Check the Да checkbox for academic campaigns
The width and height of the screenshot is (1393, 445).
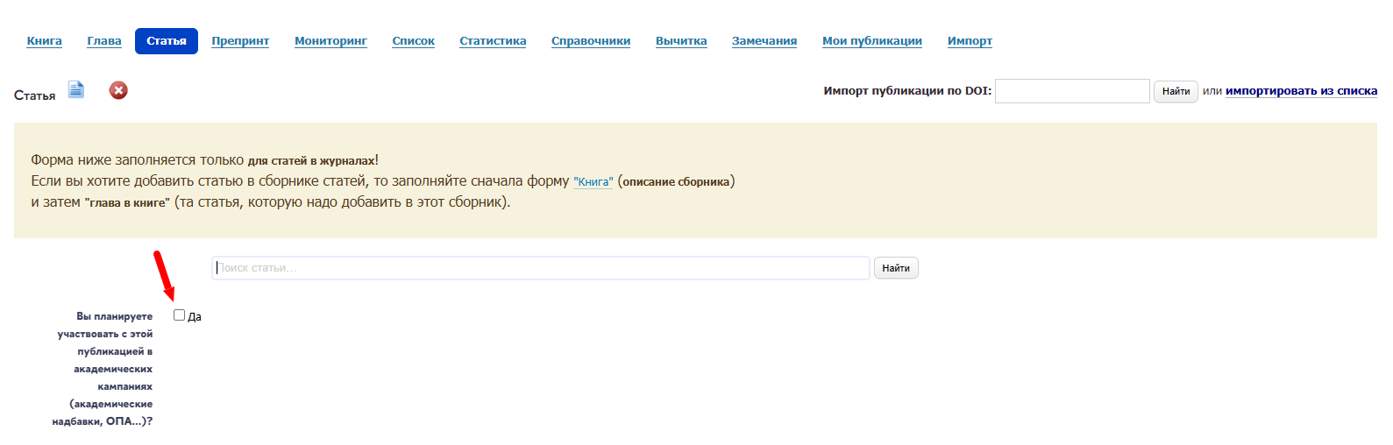click(179, 315)
